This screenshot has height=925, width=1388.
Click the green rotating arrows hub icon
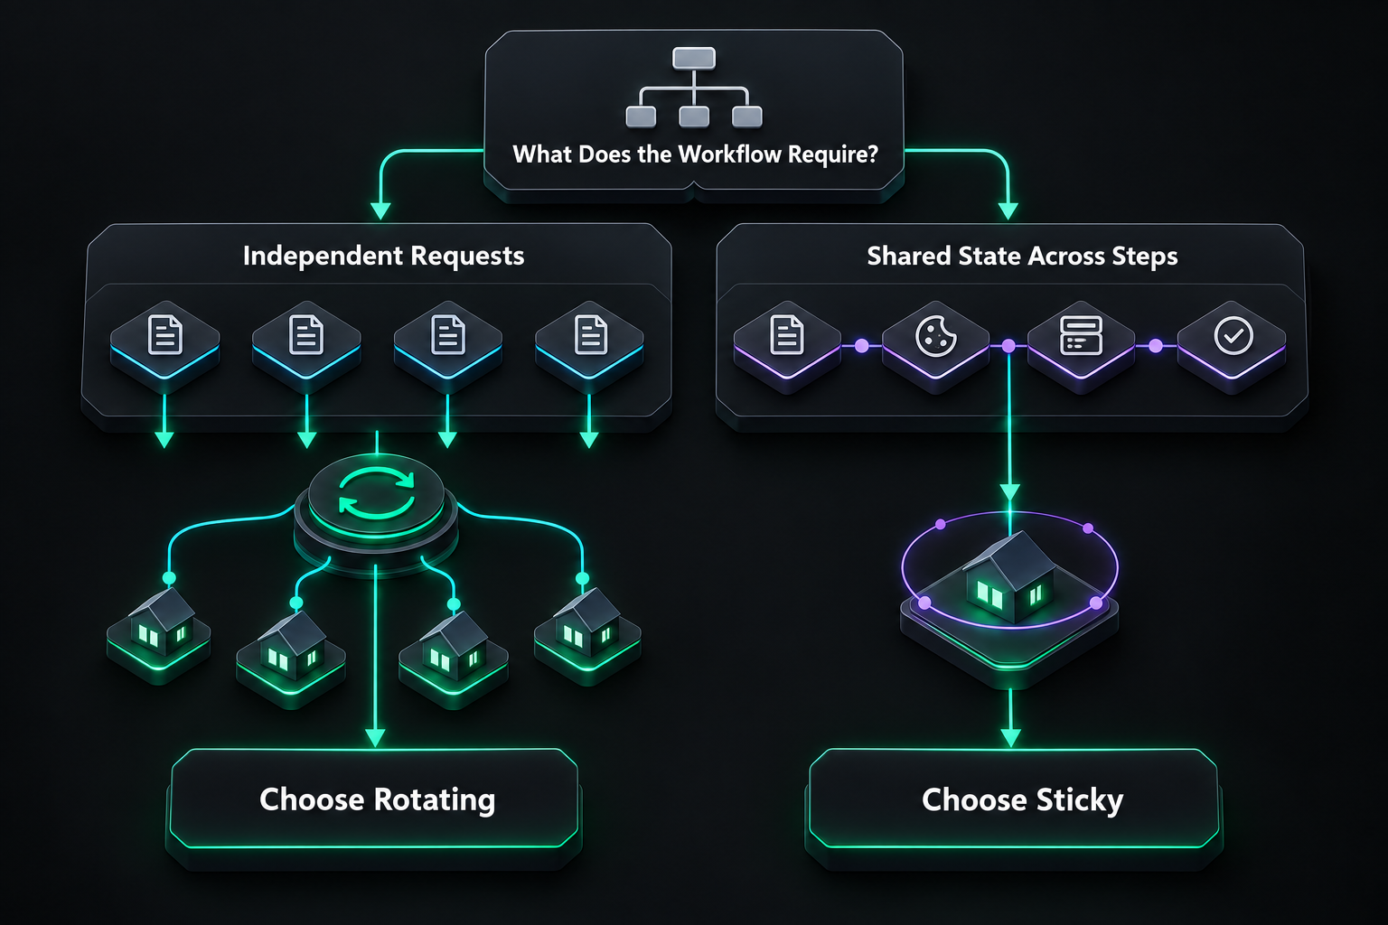click(x=377, y=494)
